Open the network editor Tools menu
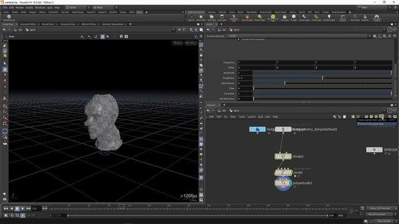The image size is (399, 224). (x=242, y=116)
